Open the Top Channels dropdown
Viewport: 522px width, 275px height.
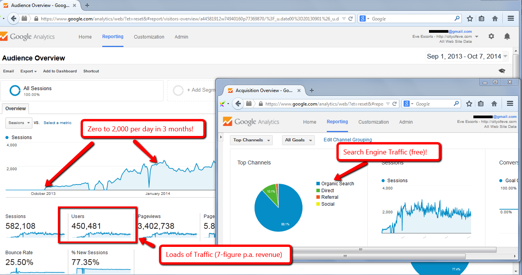[x=251, y=140]
